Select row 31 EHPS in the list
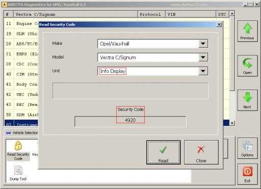Viewport: 261px width, 189px height. pyautogui.click(x=21, y=54)
